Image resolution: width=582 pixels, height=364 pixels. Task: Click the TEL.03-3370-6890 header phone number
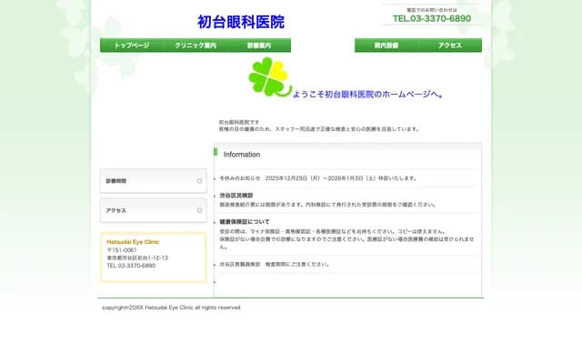(x=431, y=18)
